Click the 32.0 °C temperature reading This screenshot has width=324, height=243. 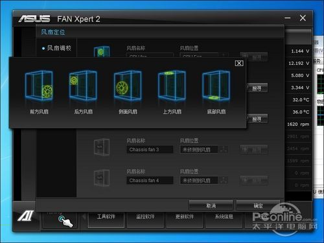tap(301, 100)
